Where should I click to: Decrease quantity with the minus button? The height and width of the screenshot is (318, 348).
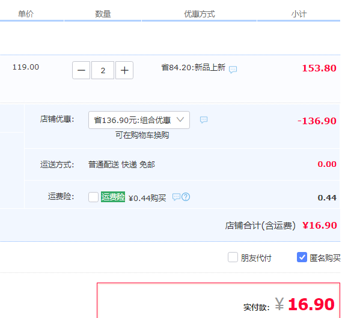point(81,70)
